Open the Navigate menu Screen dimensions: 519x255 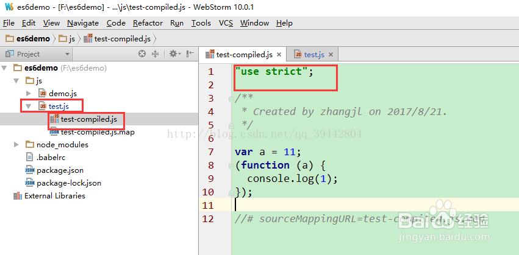click(x=83, y=23)
